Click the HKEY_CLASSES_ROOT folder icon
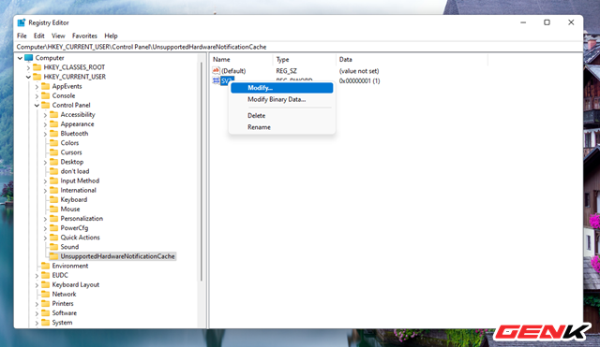Image resolution: width=600 pixels, height=347 pixels. point(37,67)
